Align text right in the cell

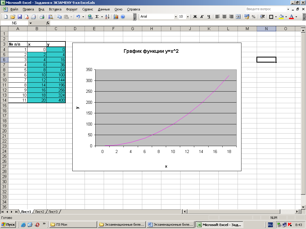tap(231, 17)
